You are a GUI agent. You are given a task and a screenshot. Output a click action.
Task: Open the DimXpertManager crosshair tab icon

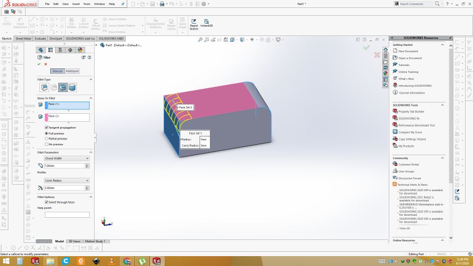click(x=70, y=50)
